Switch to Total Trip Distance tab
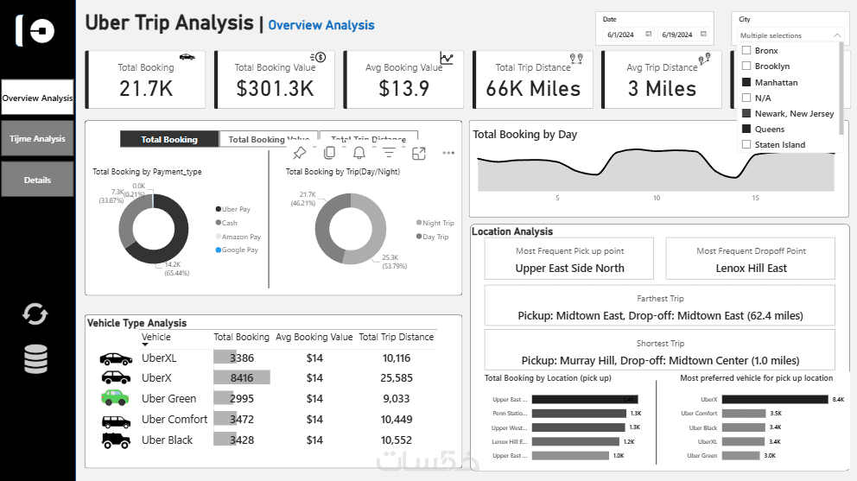The height and width of the screenshot is (481, 857). (x=369, y=139)
